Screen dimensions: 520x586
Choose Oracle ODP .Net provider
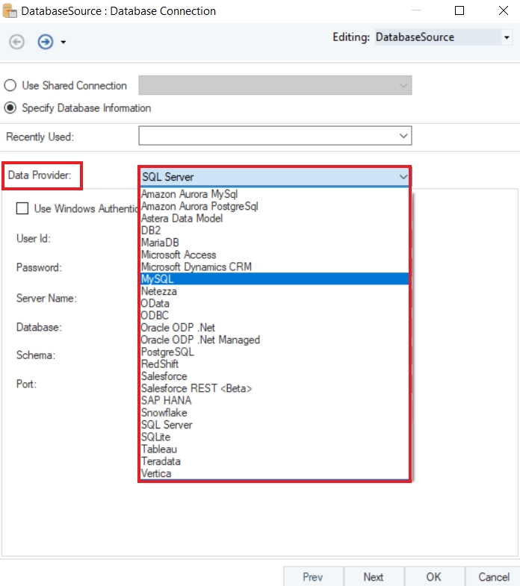pyautogui.click(x=275, y=328)
